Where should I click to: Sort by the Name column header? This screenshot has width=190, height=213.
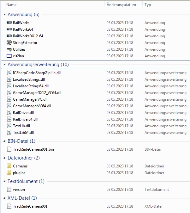[x=11, y=5]
